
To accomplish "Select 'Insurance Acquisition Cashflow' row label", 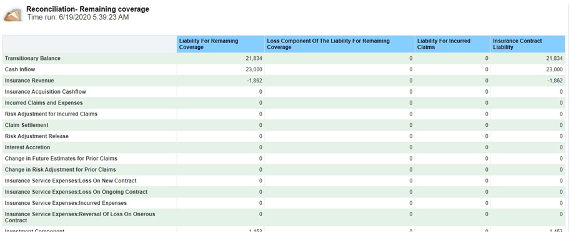I will coord(46,92).
